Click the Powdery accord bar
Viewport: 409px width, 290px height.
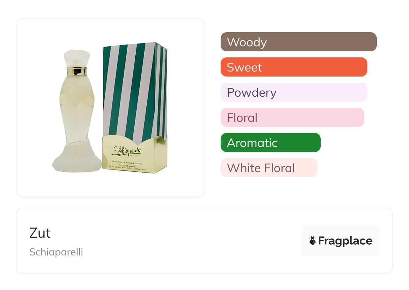[293, 92]
